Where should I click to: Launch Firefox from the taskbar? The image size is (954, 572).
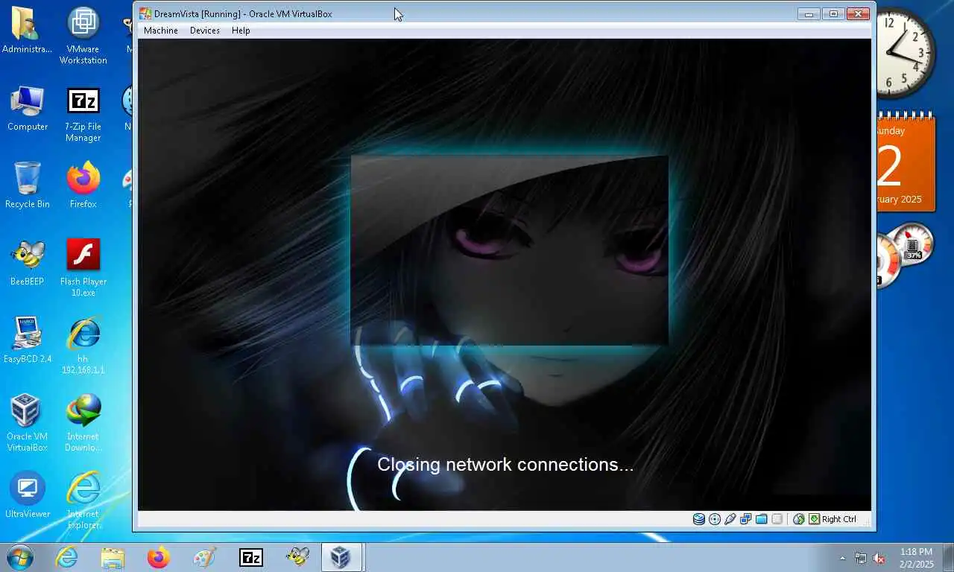[159, 557]
